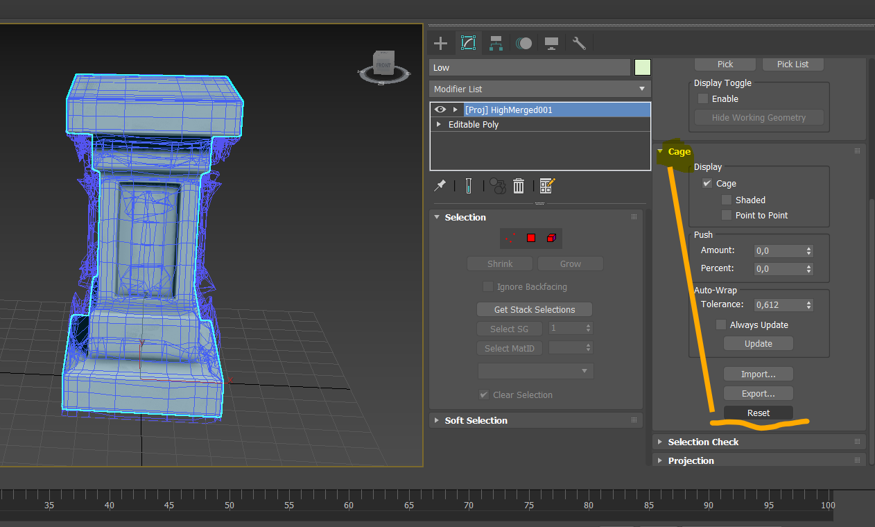Image resolution: width=875 pixels, height=527 pixels.
Task: Switch to the Hierarchy panel tab
Action: click(x=496, y=43)
